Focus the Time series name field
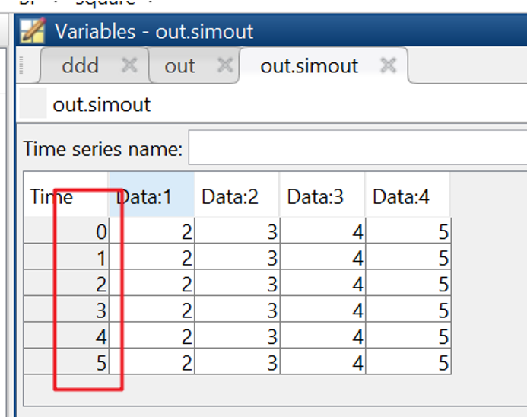The width and height of the screenshot is (527, 417). coord(357,148)
